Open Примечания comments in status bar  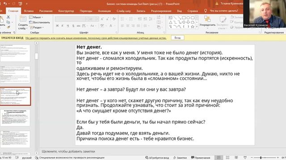201,158
